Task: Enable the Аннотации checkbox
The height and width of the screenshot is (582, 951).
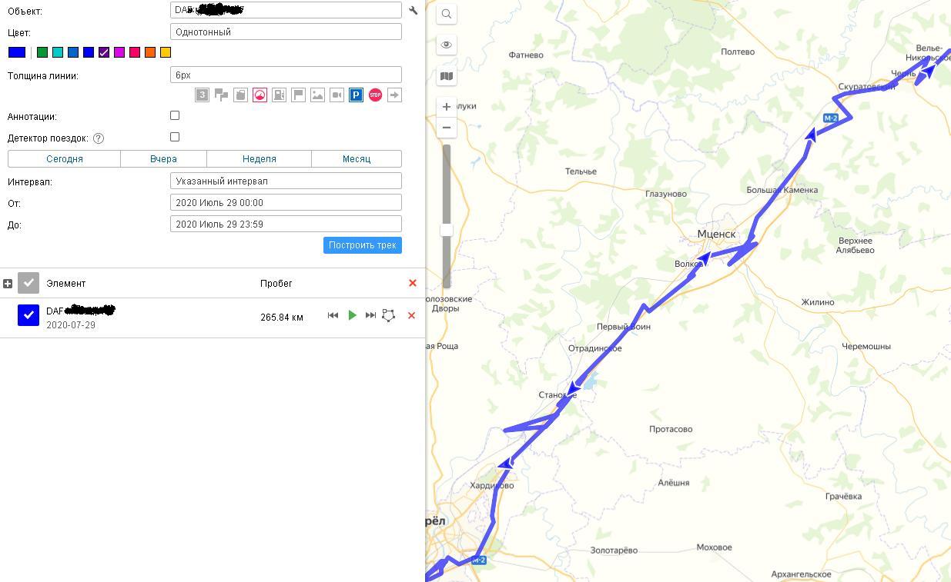Action: click(x=175, y=115)
